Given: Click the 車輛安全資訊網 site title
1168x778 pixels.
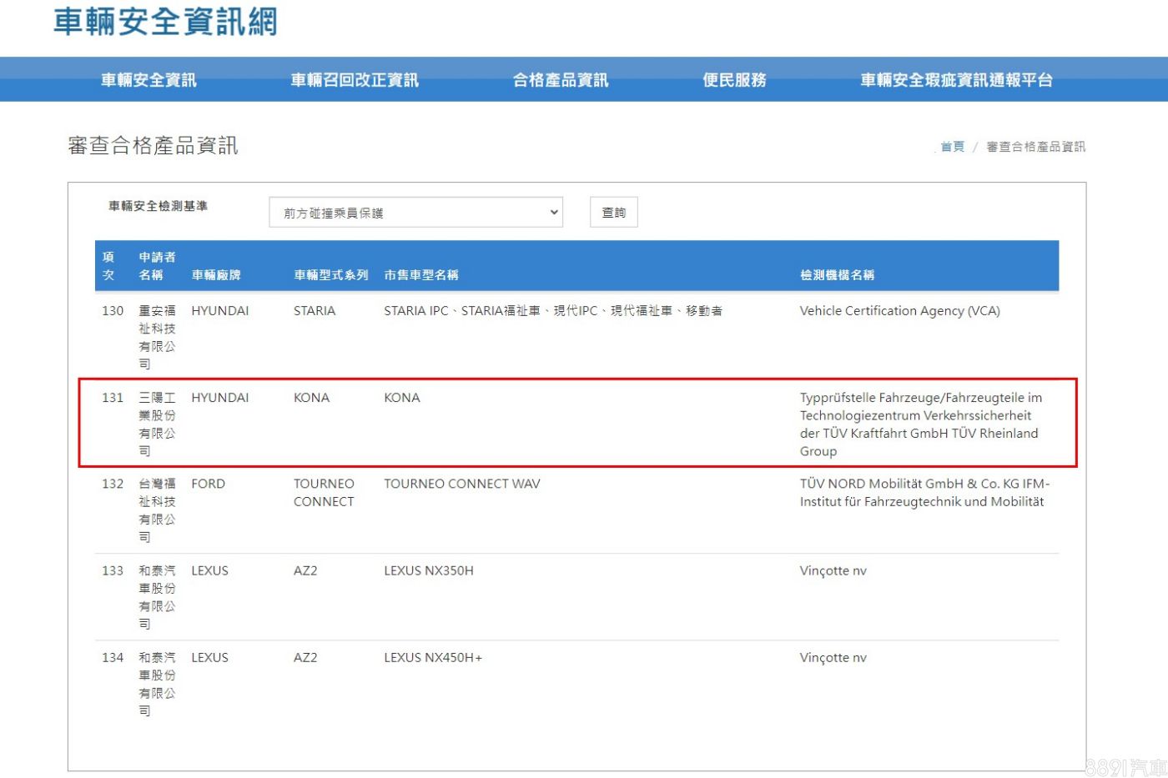Looking at the screenshot, I should [x=165, y=22].
